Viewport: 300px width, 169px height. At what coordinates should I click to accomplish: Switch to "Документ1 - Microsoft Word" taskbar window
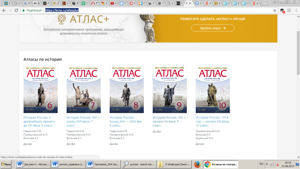[33, 164]
